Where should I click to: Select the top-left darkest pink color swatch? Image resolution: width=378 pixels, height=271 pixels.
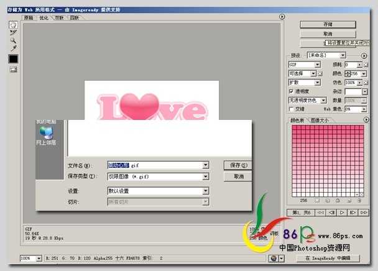coord(294,127)
